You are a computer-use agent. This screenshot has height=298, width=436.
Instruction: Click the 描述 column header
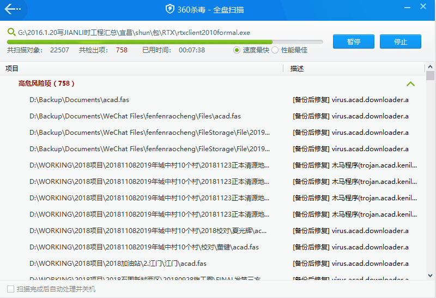coord(297,69)
